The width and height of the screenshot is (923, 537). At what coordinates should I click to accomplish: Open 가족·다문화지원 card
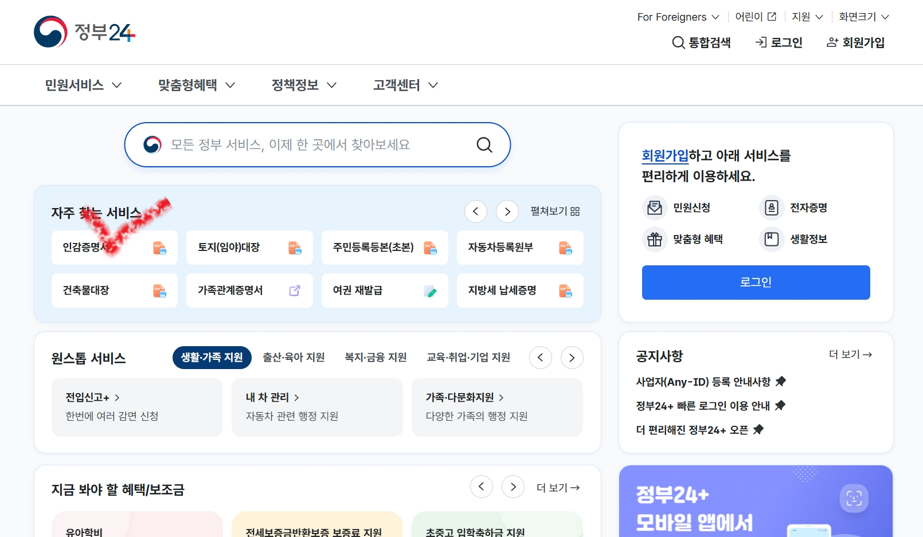497,407
